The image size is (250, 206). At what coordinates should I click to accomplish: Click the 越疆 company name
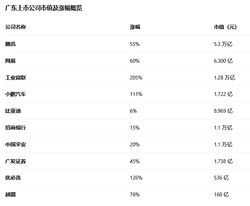click(10, 194)
